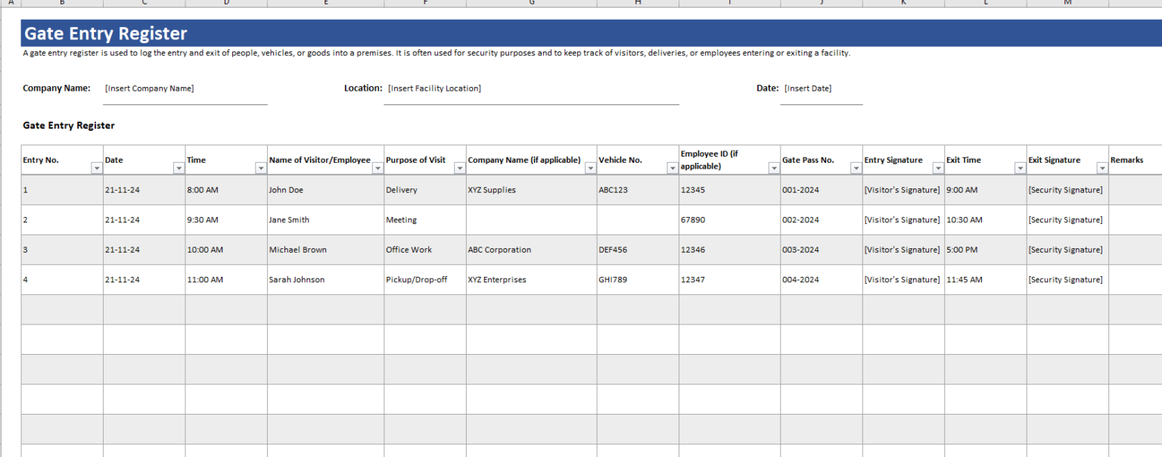Open the Entry No. filter dropdown
1162x457 pixels.
pyautogui.click(x=96, y=167)
